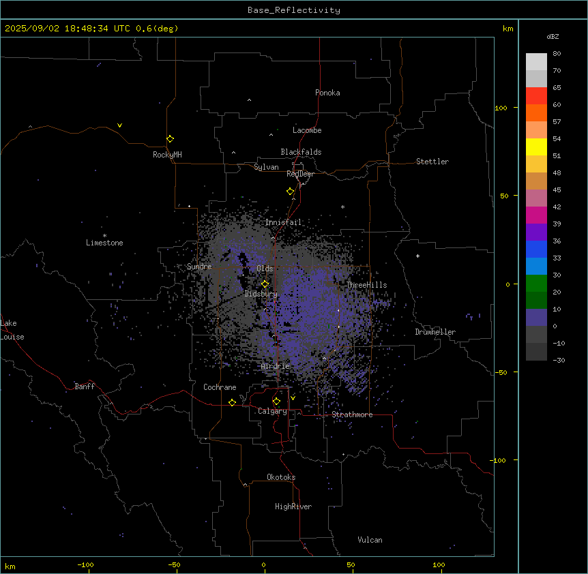
Task: Click the Stettler label
Action: pyautogui.click(x=432, y=162)
